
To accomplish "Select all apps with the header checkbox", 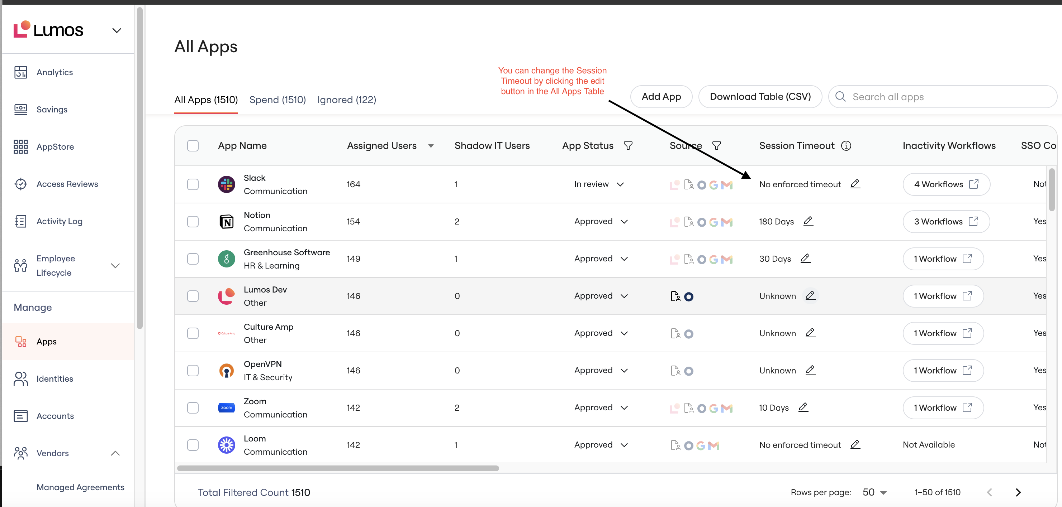I will [193, 146].
